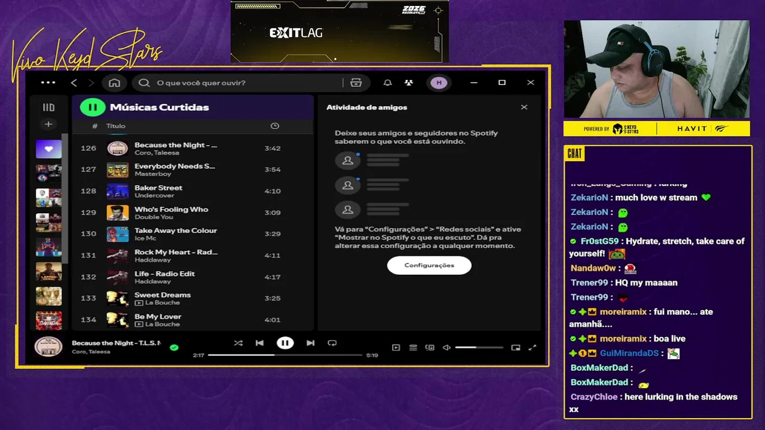Image resolution: width=765 pixels, height=430 pixels.
Task: Close the Atividade de amigos panel
Action: click(524, 107)
